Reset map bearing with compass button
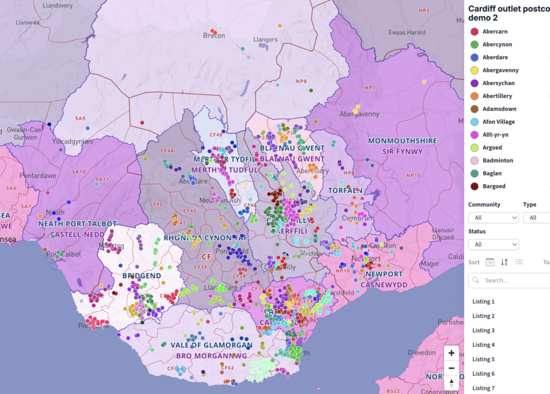550x394 pixels. point(451,383)
